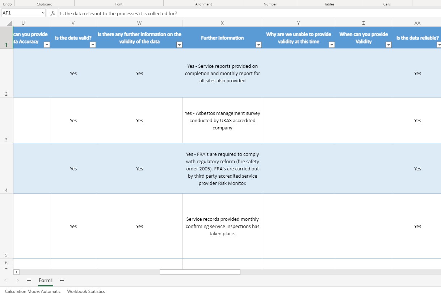
Task: Click the horizontal scrollbar thumb
Action: (x=200, y=272)
